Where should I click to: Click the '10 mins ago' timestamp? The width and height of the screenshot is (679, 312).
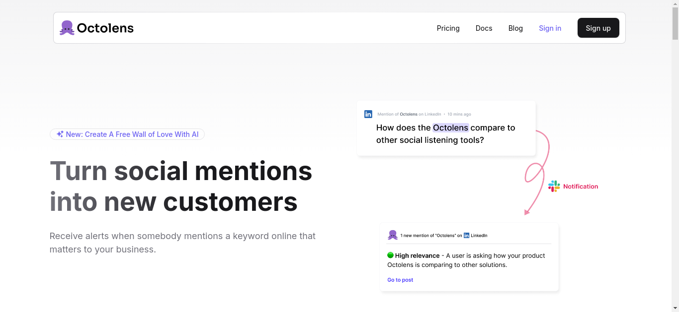(459, 114)
